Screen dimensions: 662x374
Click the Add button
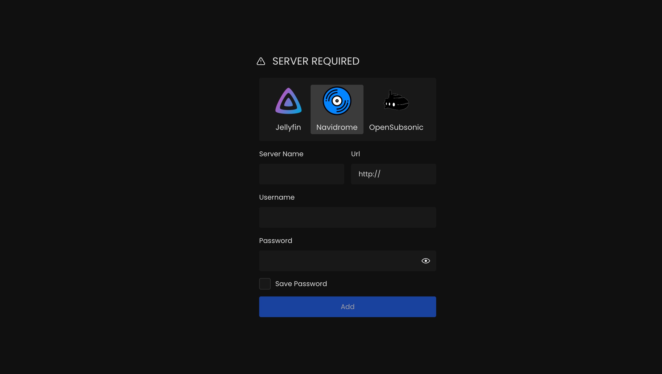click(x=348, y=307)
